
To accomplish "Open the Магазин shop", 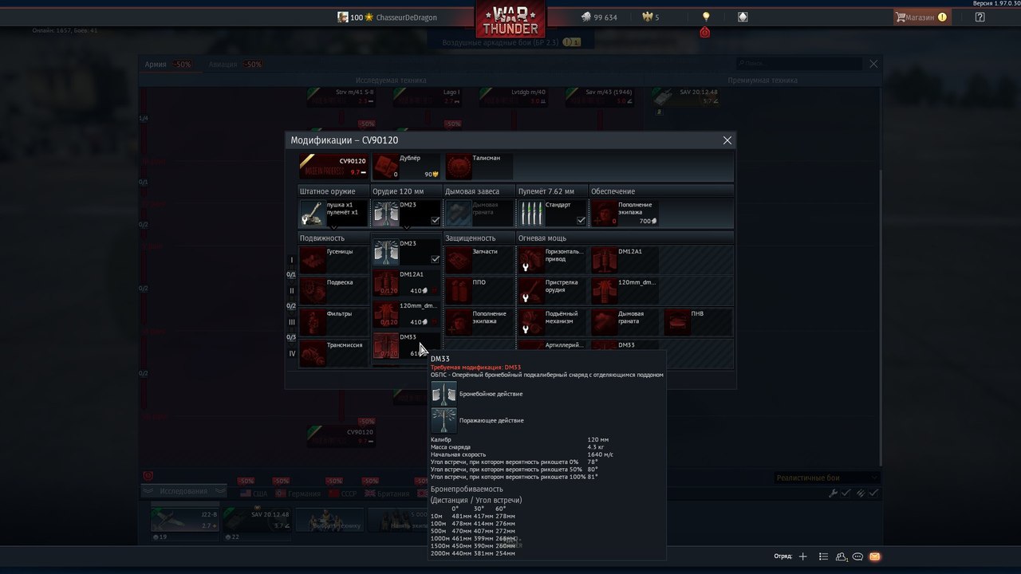I will pyautogui.click(x=920, y=17).
